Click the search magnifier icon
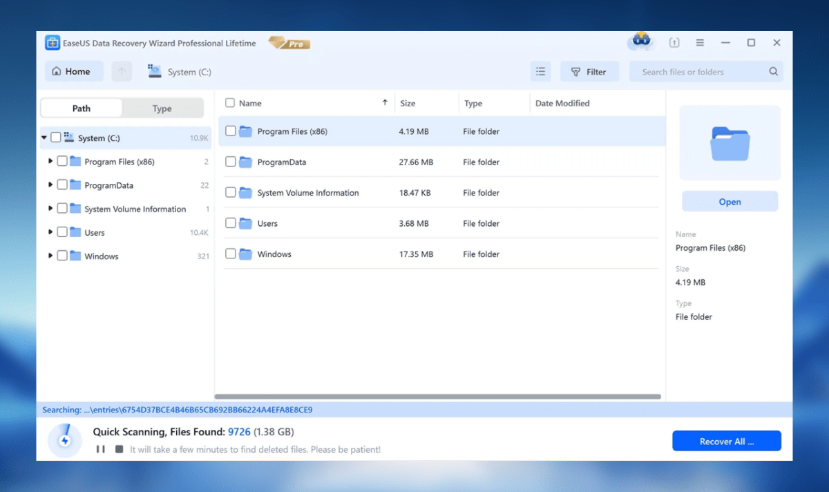Image resolution: width=829 pixels, height=492 pixels. tap(773, 71)
